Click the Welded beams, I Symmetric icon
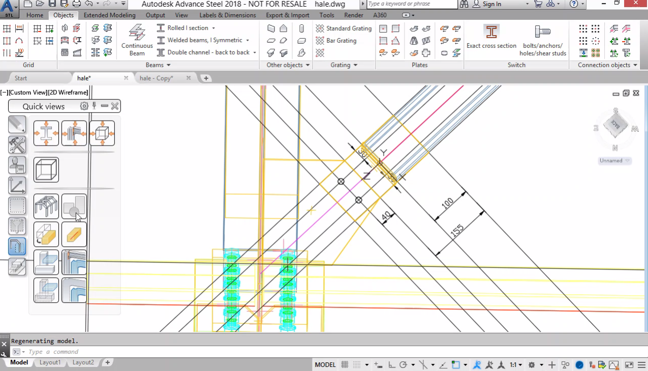This screenshot has width=648, height=371. [x=161, y=40]
